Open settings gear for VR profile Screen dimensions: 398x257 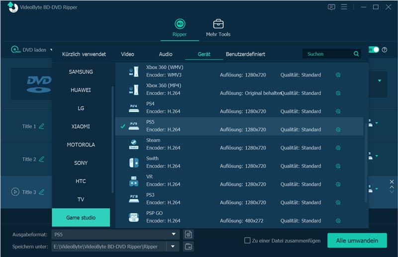[x=338, y=184]
